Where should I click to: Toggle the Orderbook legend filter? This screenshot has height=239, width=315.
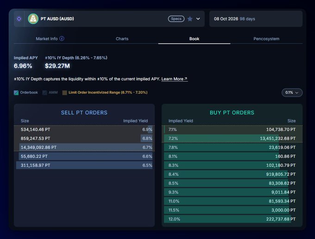point(26,93)
